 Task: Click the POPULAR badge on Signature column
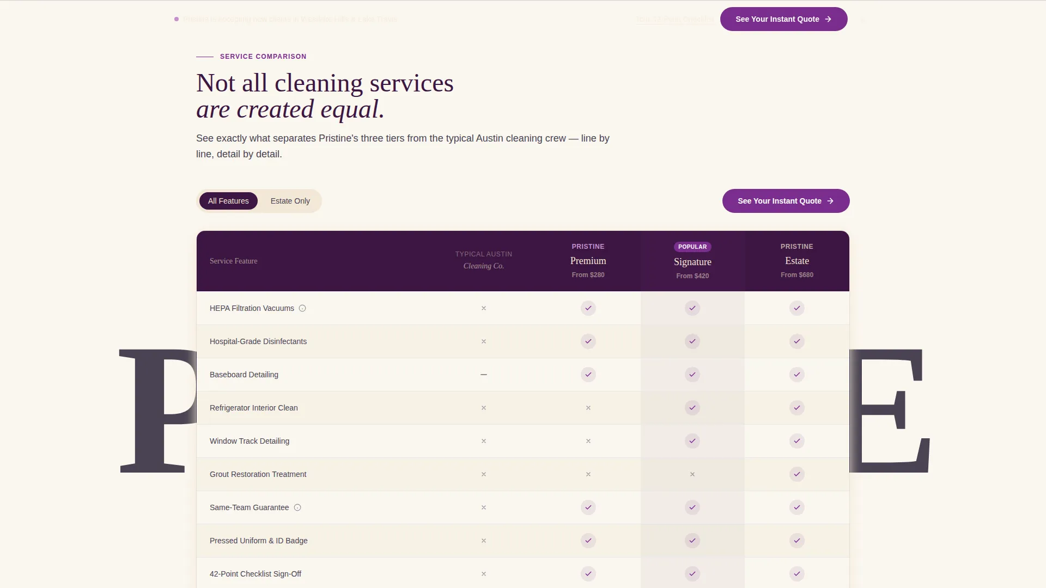[x=692, y=247]
